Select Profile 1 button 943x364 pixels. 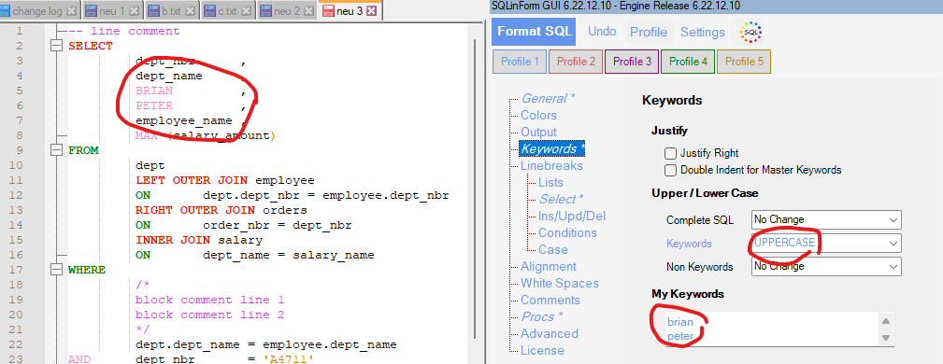tap(521, 62)
